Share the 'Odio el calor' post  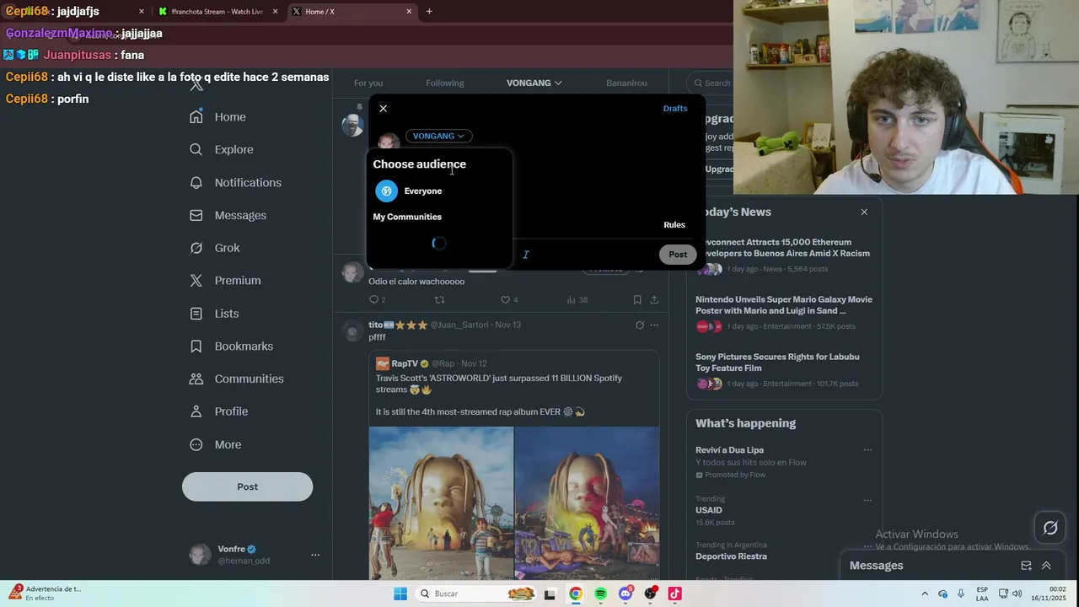point(654,299)
